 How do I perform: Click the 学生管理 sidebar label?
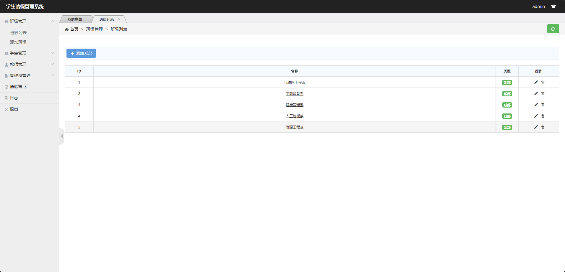tap(18, 53)
